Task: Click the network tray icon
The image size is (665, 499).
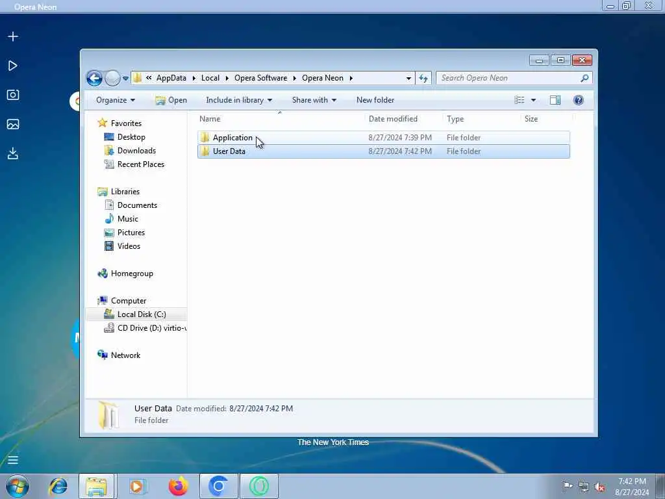Action: coord(584,487)
